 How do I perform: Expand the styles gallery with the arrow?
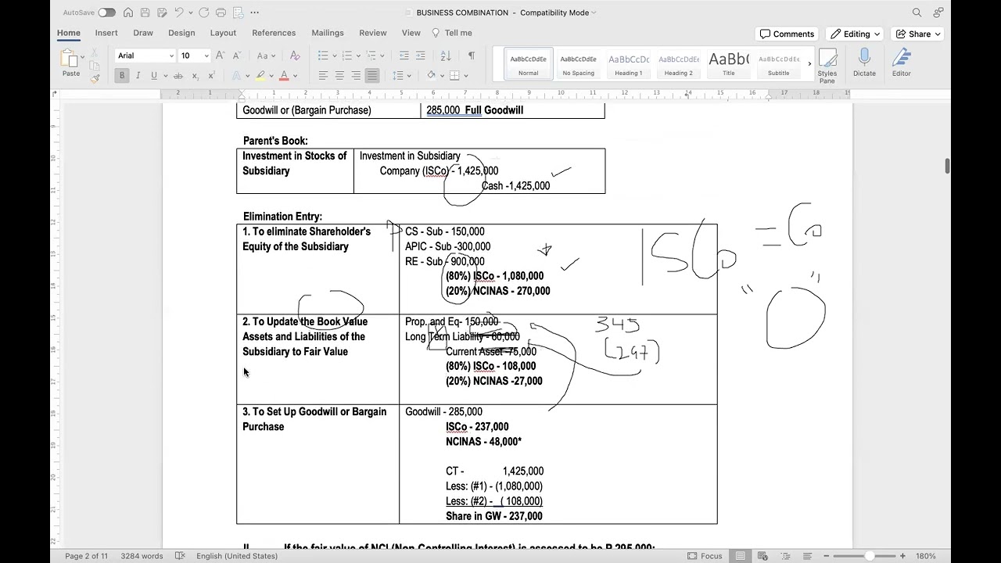tap(809, 64)
